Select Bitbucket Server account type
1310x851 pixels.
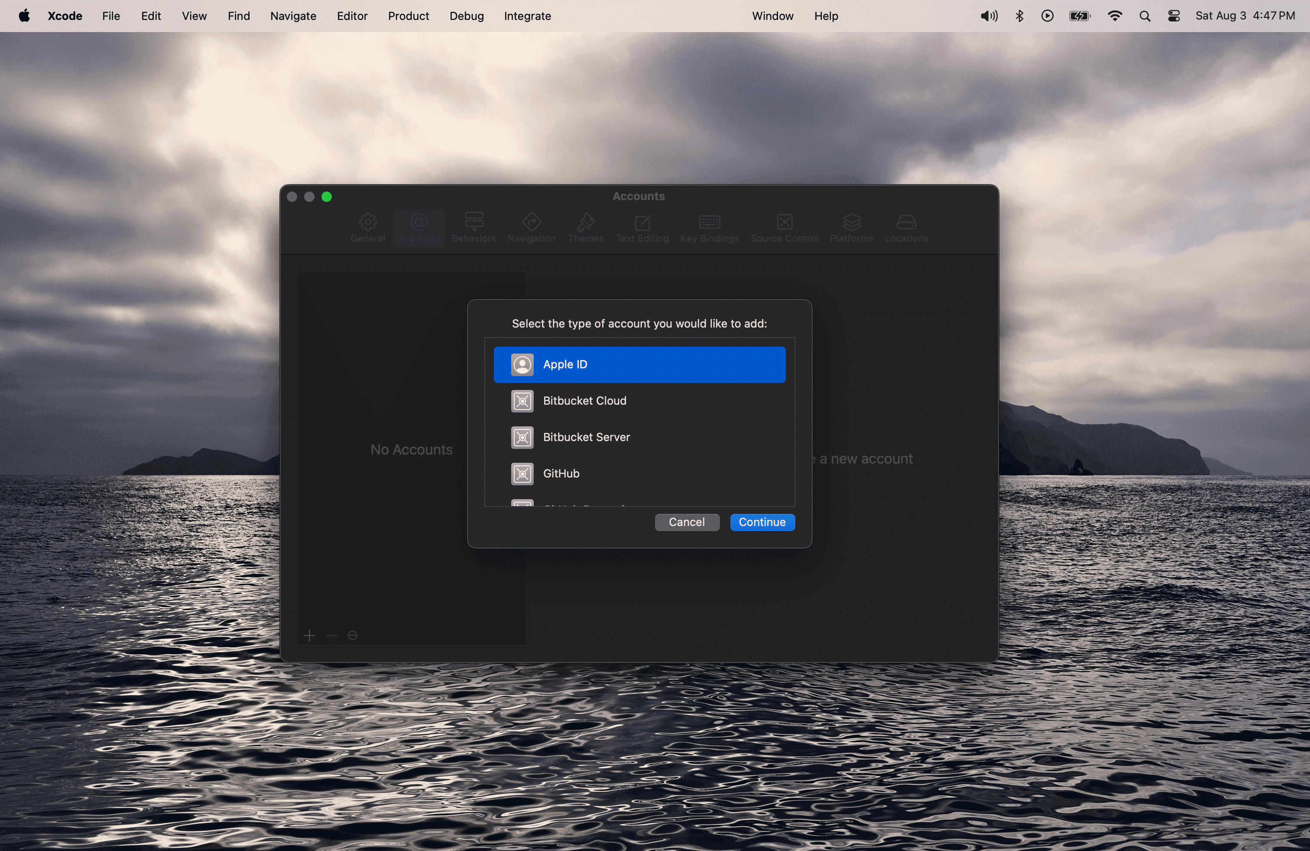click(x=639, y=437)
